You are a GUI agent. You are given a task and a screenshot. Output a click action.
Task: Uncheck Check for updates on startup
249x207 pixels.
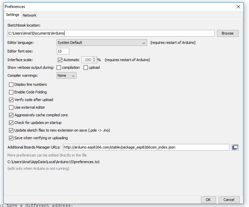click(x=11, y=123)
